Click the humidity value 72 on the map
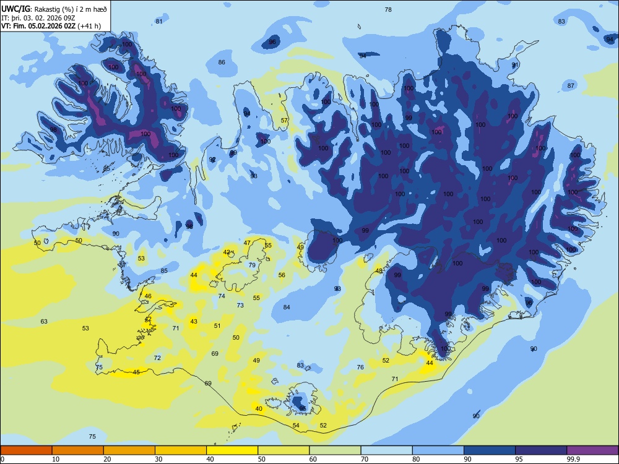The height and width of the screenshot is (464, 619). pyautogui.click(x=157, y=358)
